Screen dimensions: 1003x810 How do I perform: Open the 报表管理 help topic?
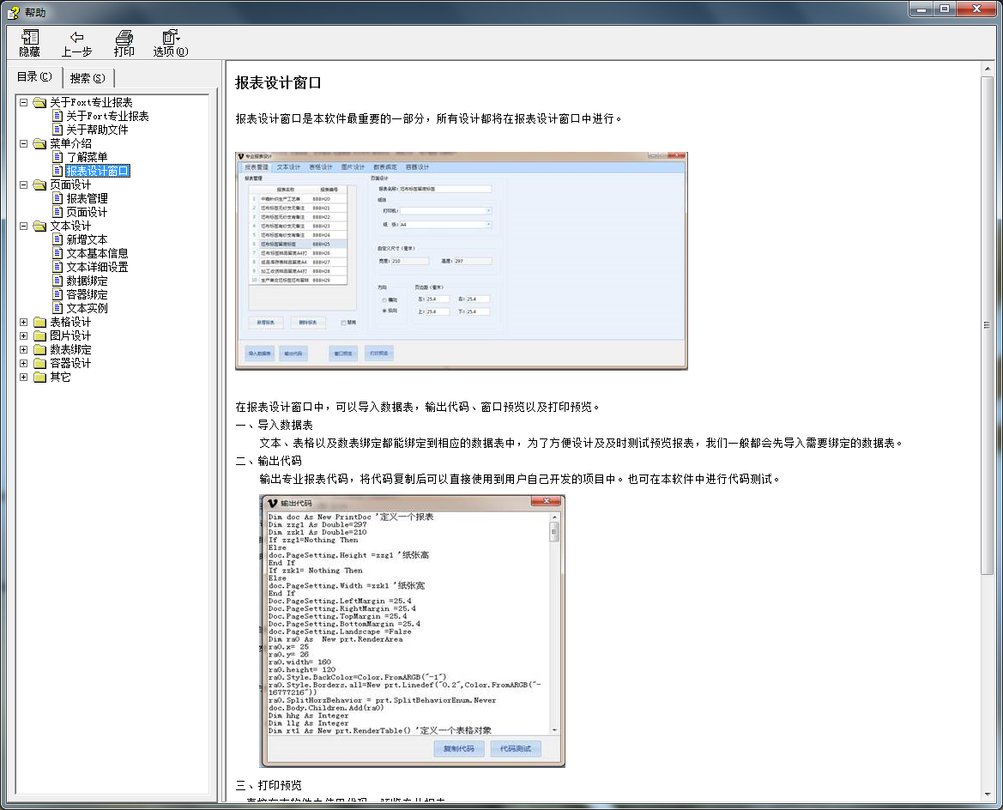(87, 199)
